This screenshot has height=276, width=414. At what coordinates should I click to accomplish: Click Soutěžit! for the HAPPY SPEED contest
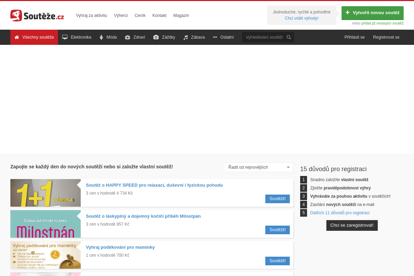tap(277, 199)
